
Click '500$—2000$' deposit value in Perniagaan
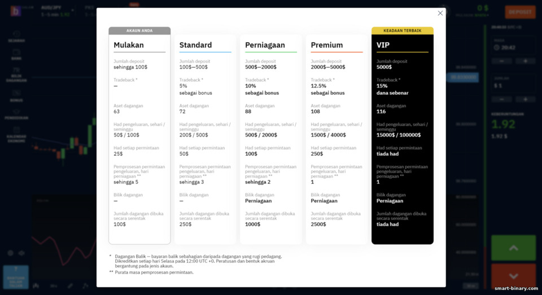[x=261, y=67]
